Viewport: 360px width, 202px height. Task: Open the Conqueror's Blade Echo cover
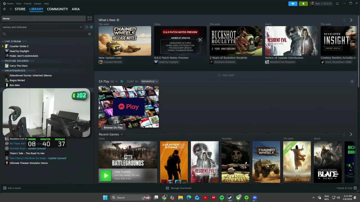(x=328, y=162)
